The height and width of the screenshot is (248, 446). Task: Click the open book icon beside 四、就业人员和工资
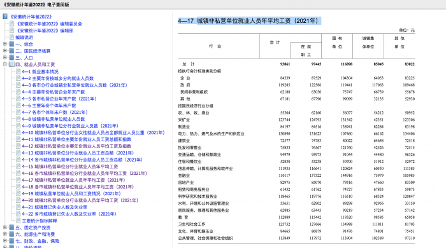coord(11,64)
